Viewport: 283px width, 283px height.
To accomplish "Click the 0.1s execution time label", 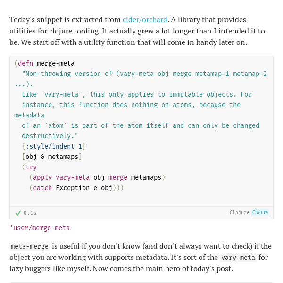I will pos(30,213).
